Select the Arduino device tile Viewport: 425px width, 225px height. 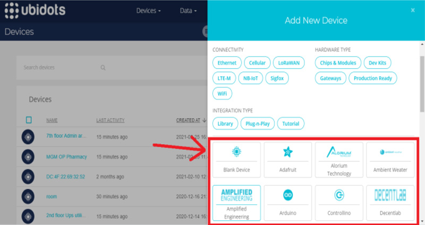click(287, 203)
